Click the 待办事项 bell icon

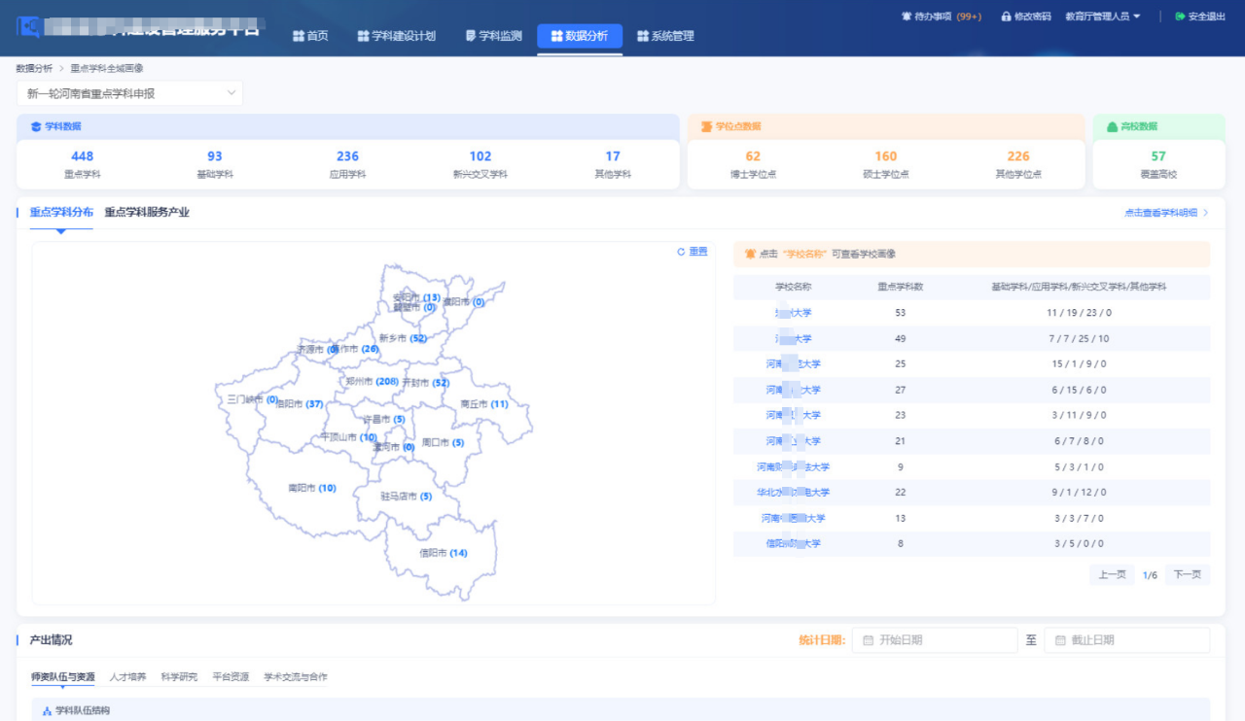[x=907, y=17]
